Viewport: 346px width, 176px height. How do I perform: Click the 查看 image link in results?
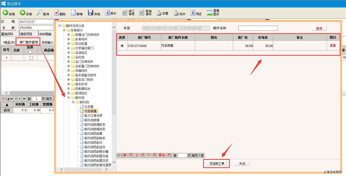pyautogui.click(x=333, y=46)
